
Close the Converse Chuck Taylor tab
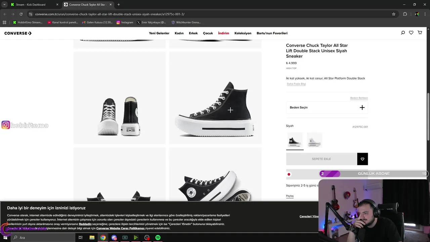tap(111, 4)
